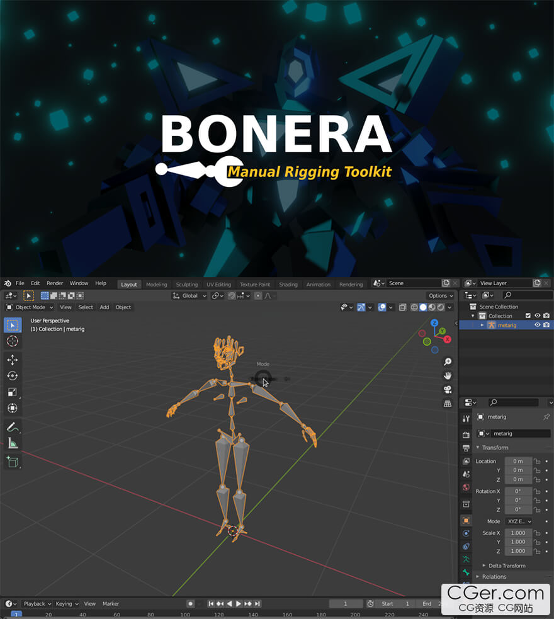This screenshot has height=619, width=554.
Task: Select the Annotate pencil tool
Action: tap(13, 427)
